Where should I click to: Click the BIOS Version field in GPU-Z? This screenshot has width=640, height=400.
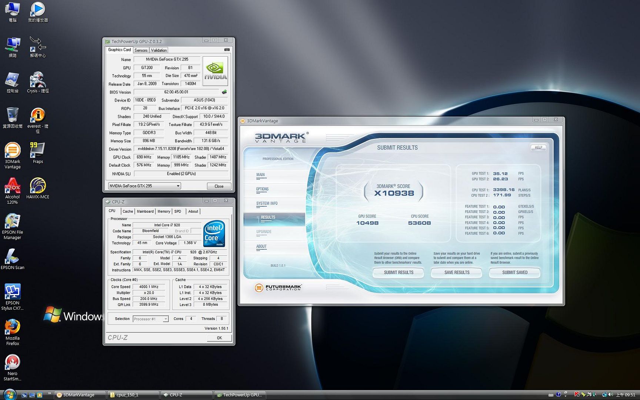[176, 92]
